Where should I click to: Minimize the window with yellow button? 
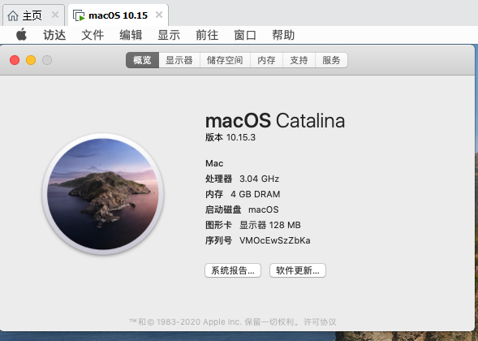(31, 60)
